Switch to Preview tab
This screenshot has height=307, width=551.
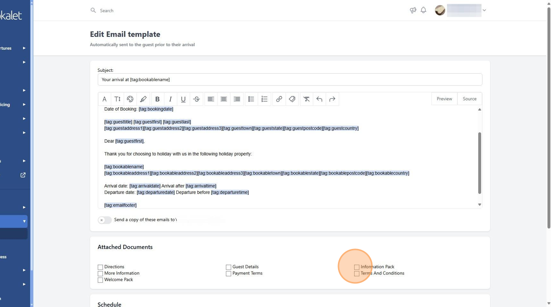[444, 99]
